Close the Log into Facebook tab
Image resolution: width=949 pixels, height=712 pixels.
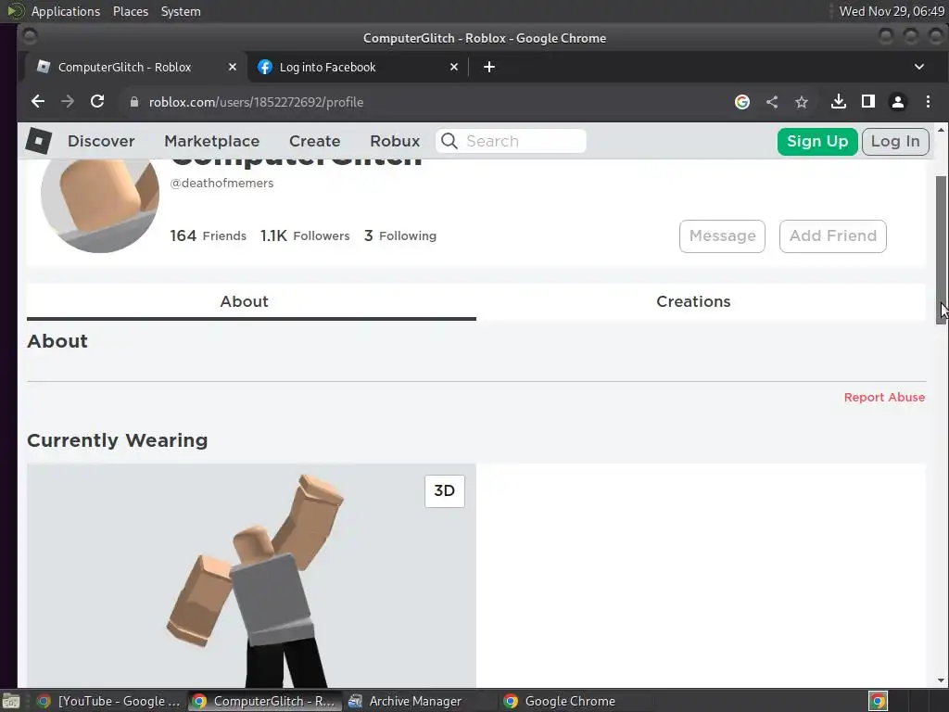coord(454,67)
